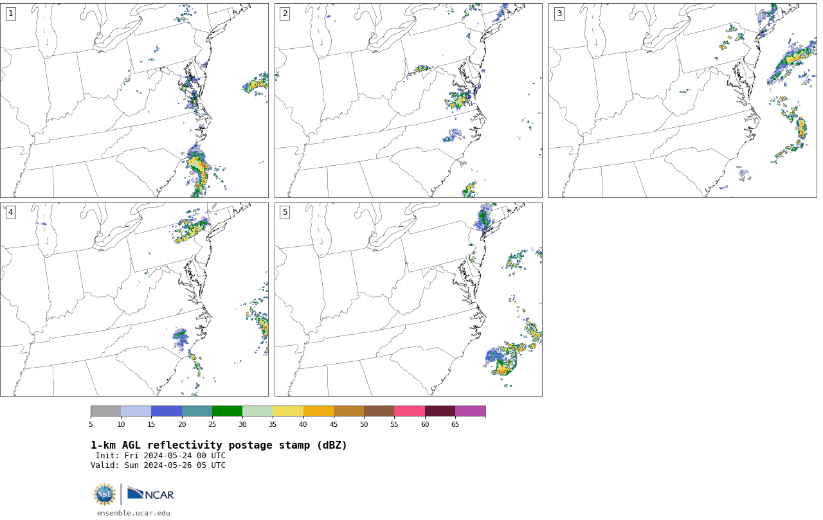Click the purple 65+ dBZ swatch

(470, 411)
